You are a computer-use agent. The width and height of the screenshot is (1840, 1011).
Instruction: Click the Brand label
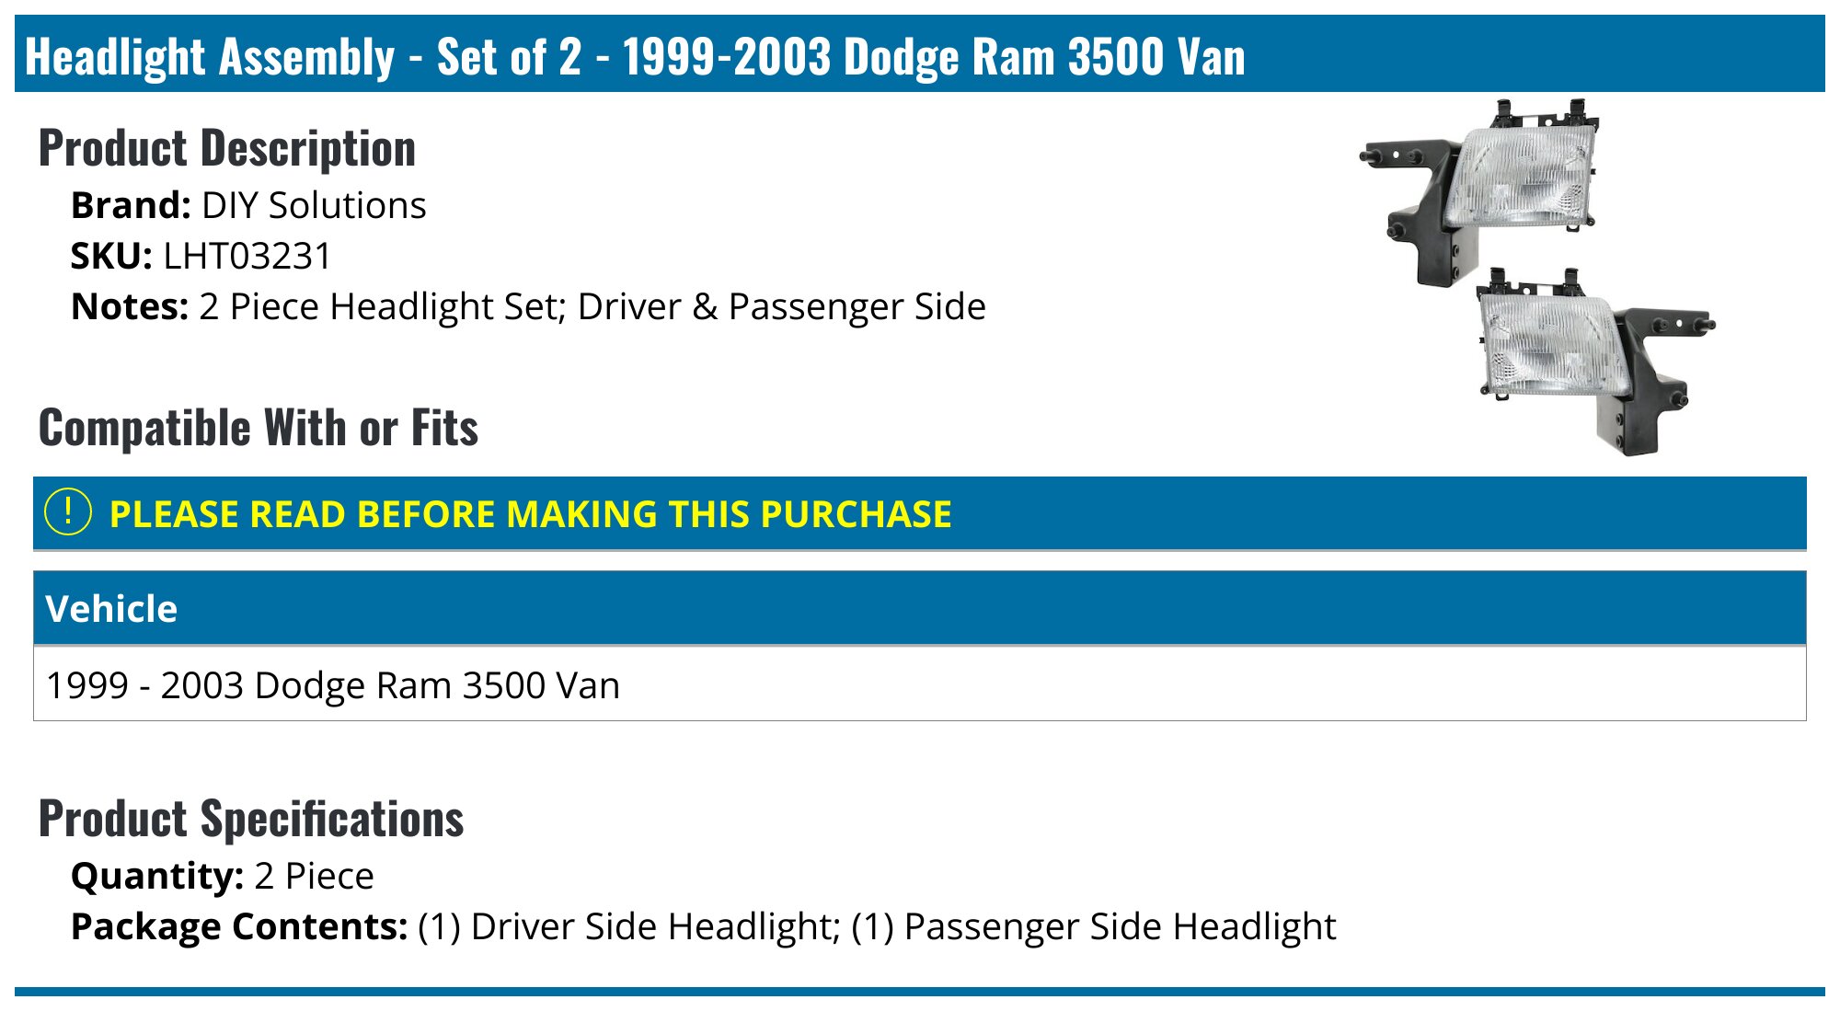131,205
